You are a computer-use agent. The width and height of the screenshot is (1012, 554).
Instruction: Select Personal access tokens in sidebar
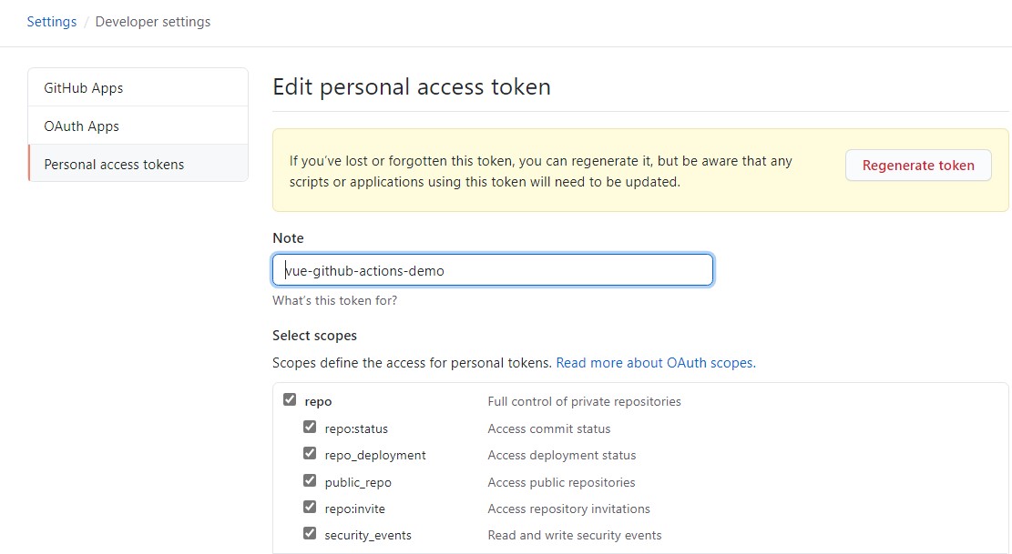pos(114,165)
